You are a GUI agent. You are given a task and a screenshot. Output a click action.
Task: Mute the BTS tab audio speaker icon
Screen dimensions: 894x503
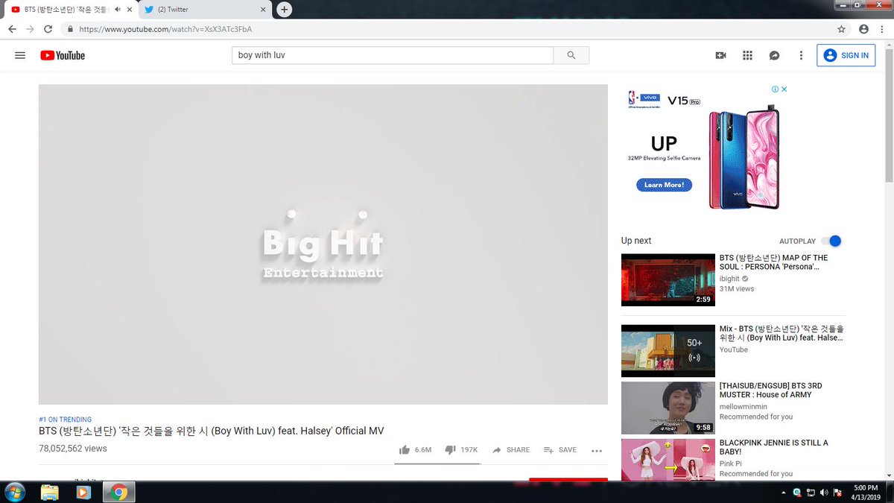pyautogui.click(x=118, y=10)
